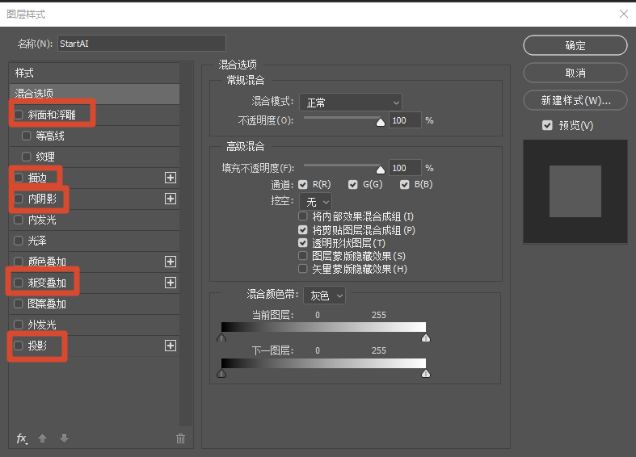
Task: Enable the 内发光 checkbox
Action: click(x=19, y=220)
